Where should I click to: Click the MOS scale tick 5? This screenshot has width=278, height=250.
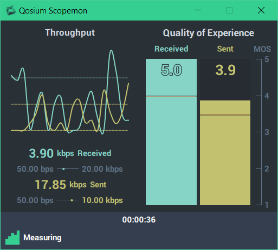[x=267, y=59]
